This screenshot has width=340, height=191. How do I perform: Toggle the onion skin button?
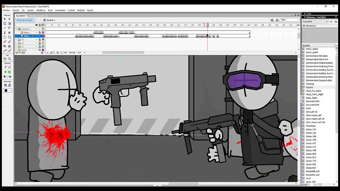pyautogui.click(x=51, y=53)
